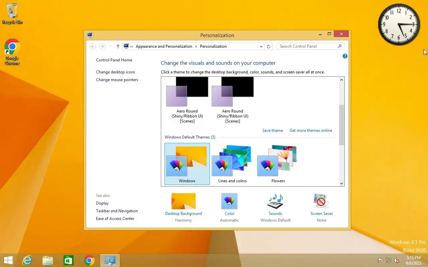
Task: Open the recent locations dropdown arrow
Action: tap(111, 46)
